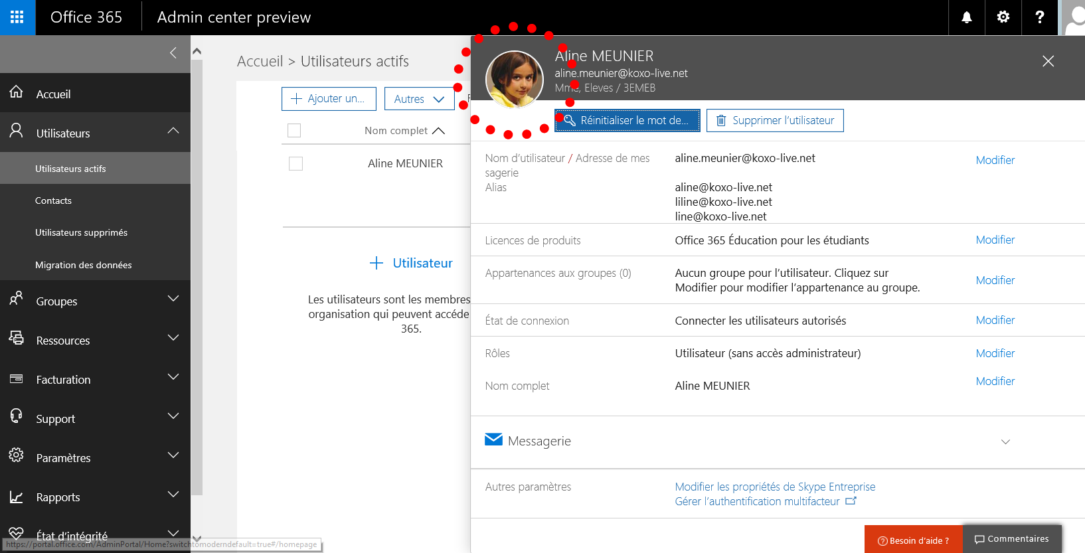
Task: Check the Aline MEUNIER row checkbox
Action: tap(296, 163)
